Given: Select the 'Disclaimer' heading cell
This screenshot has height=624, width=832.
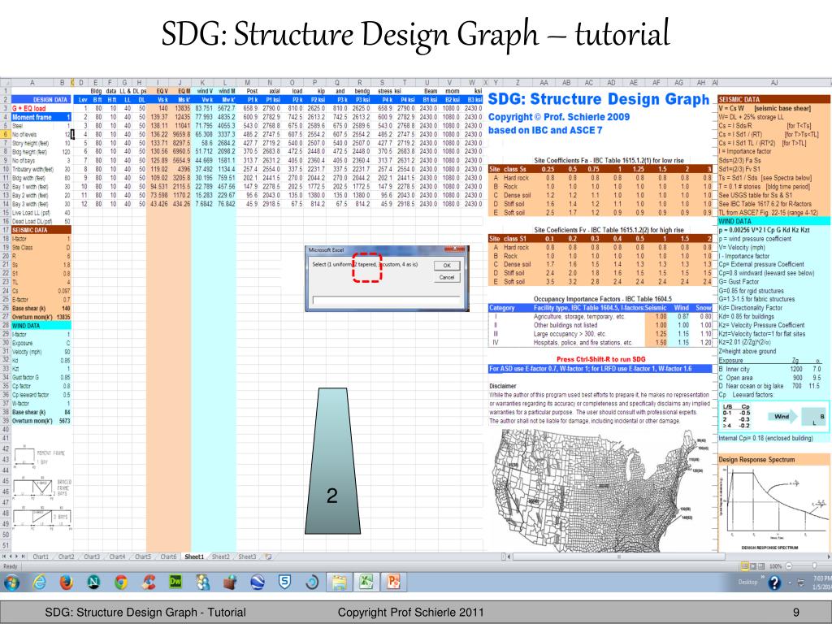Looking at the screenshot, I should (x=502, y=386).
